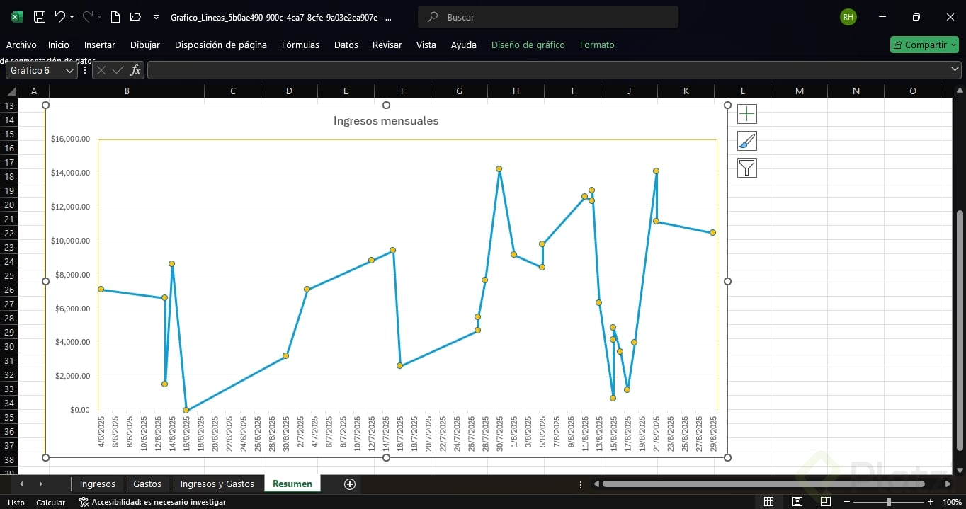Viewport: 966px width, 509px height.
Task: Click the confirm checkmark in formula bar
Action: (118, 70)
